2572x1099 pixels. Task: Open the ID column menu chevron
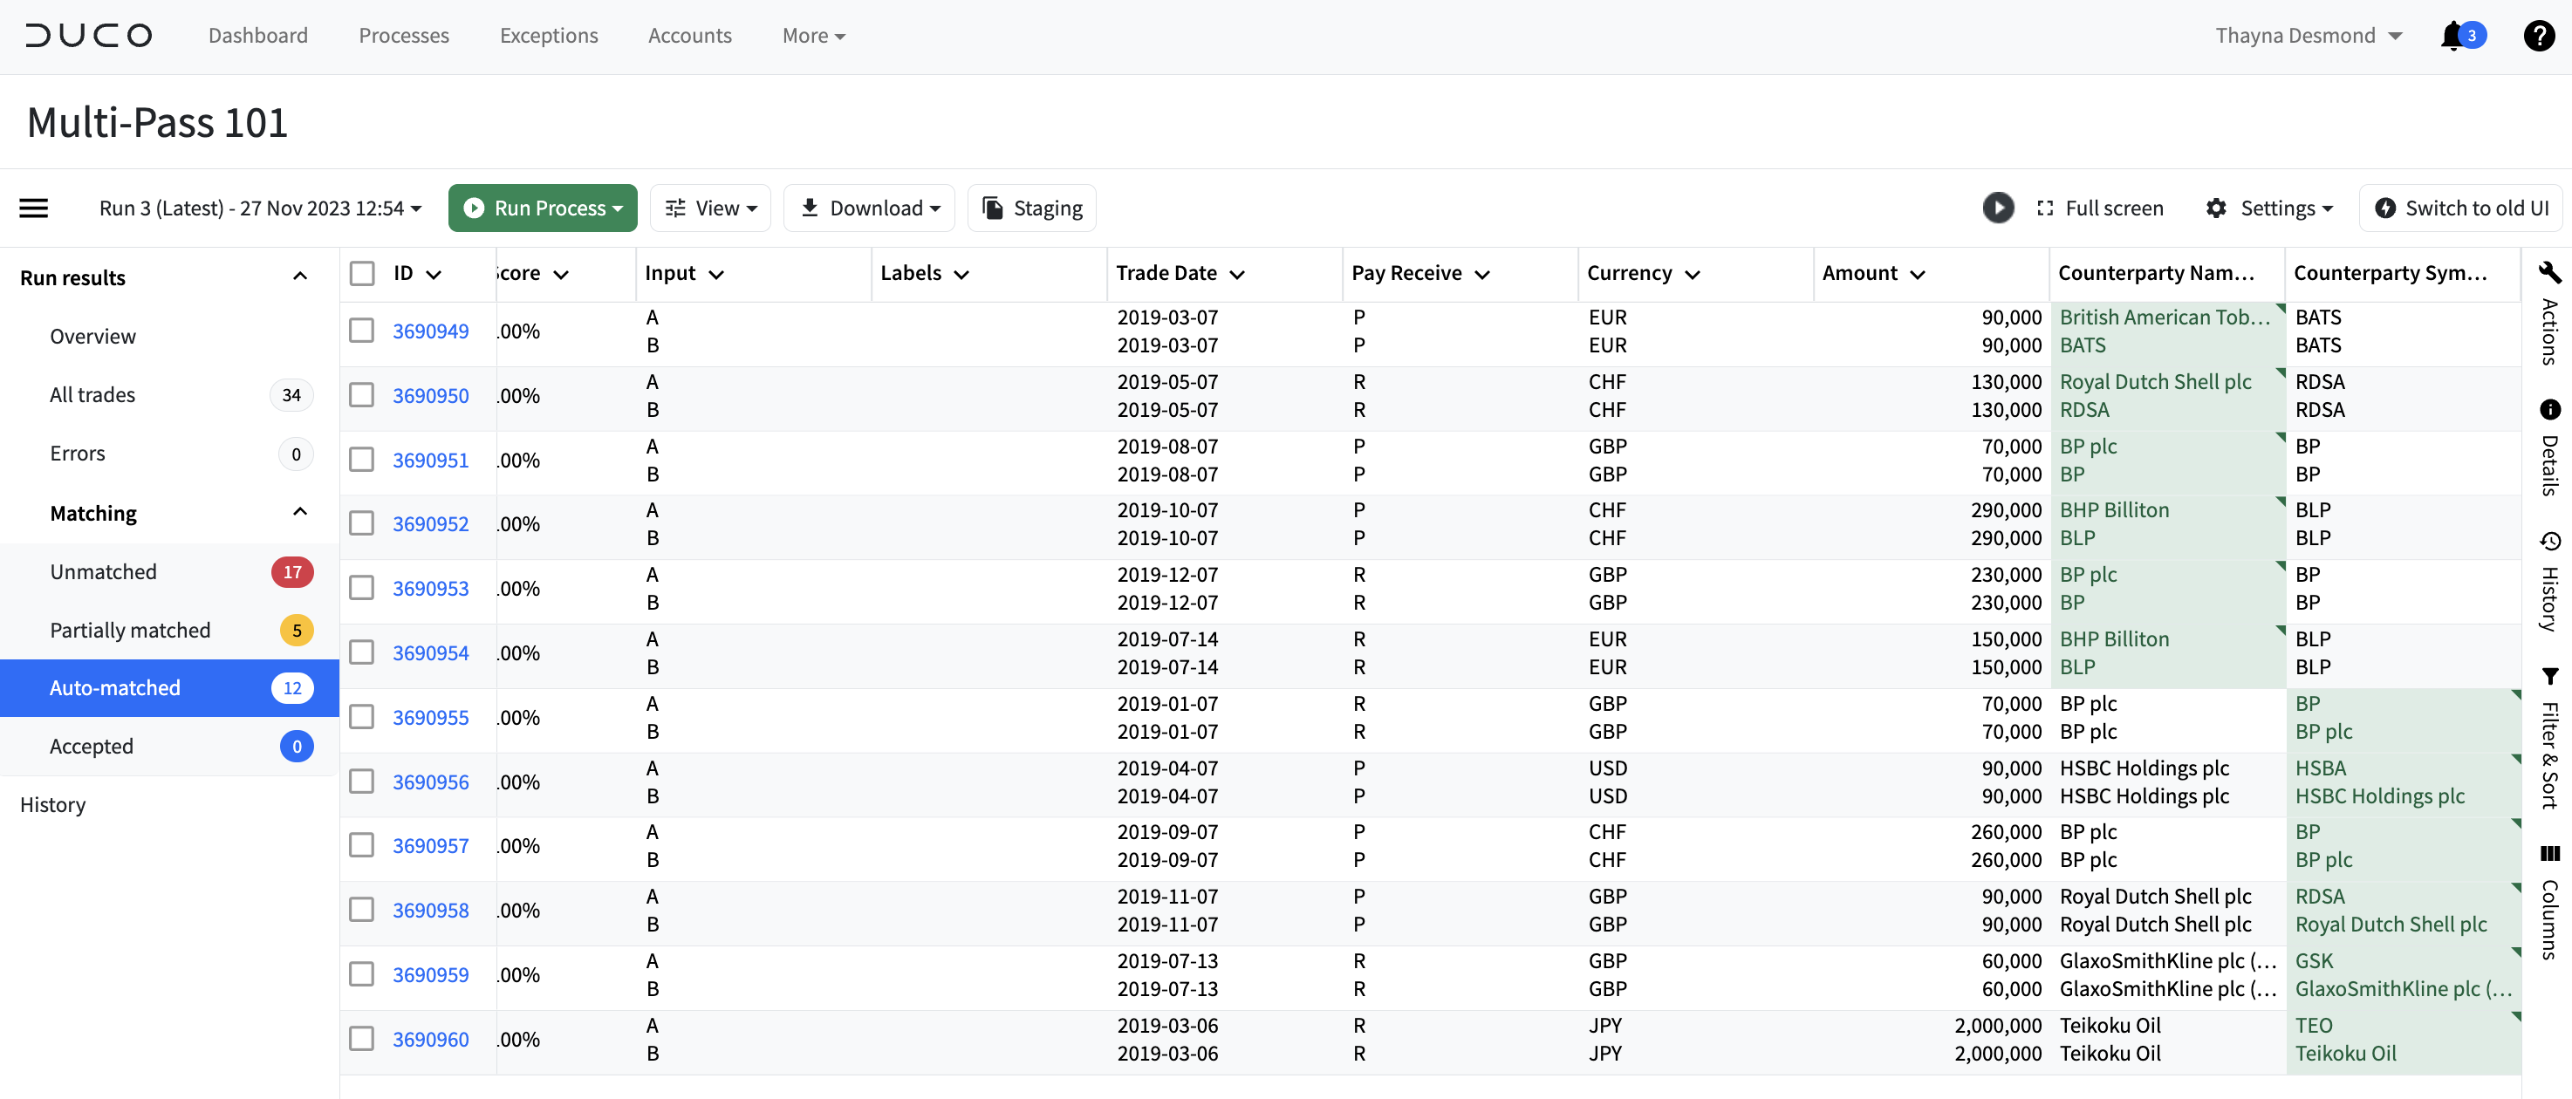434,275
